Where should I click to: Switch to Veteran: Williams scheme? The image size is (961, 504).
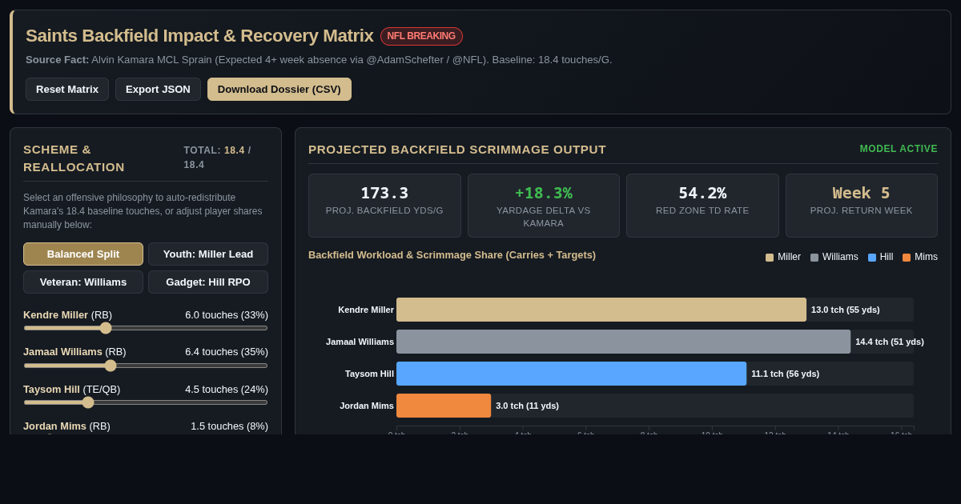[83, 282]
